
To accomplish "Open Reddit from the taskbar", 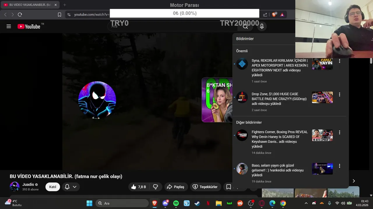I will (240, 203).
